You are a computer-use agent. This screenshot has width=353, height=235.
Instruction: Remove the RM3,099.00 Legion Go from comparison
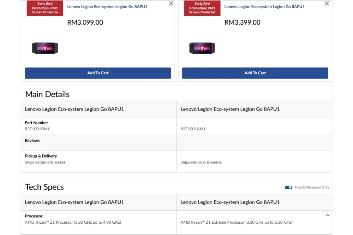[171, 4]
